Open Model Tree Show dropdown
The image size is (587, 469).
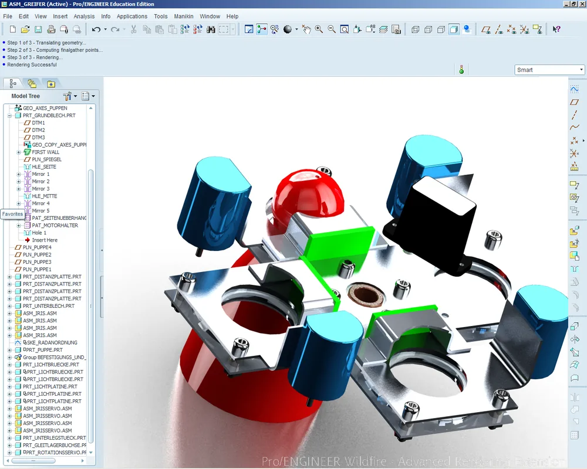pyautogui.click(x=89, y=96)
